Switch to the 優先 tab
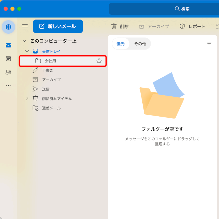This screenshot has width=219, height=219. coord(121,44)
